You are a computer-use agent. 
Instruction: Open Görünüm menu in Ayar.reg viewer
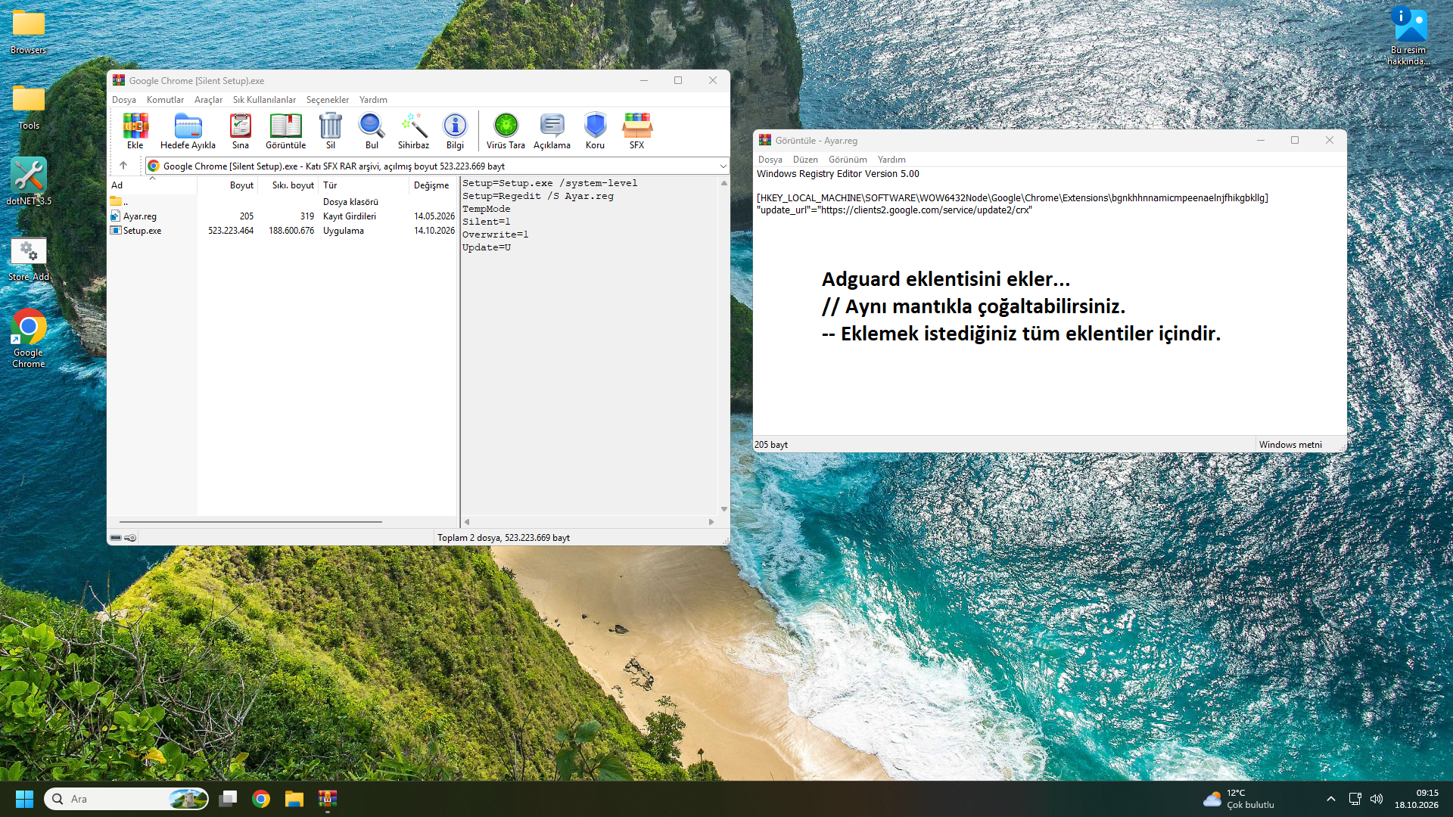pos(848,160)
